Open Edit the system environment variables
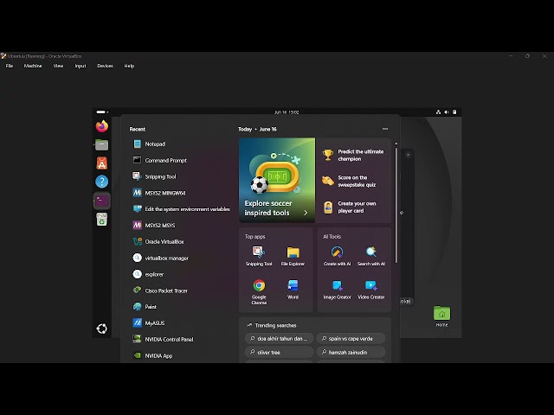 point(181,209)
